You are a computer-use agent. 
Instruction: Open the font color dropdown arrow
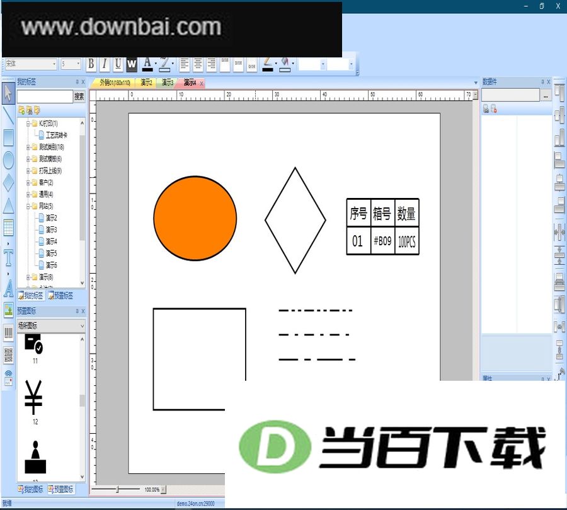[156, 64]
